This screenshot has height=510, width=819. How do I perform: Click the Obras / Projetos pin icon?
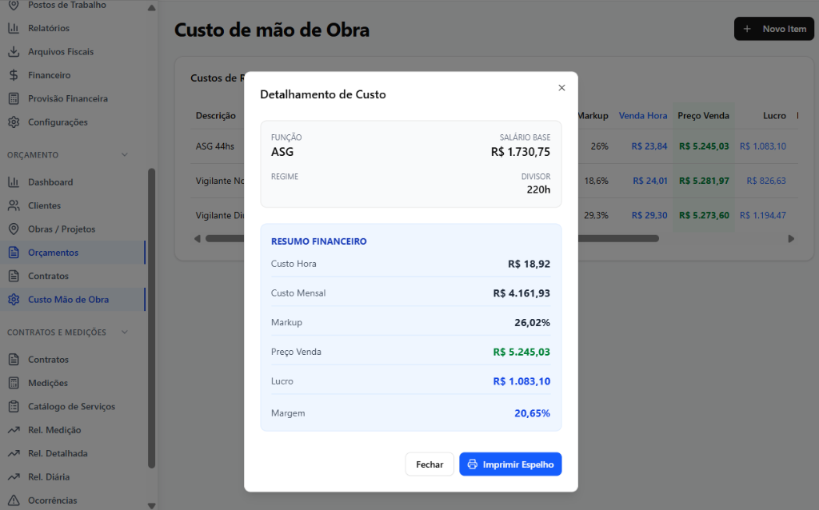click(14, 229)
